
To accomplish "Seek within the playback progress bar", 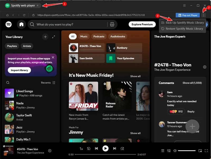I will (x=105, y=155).
